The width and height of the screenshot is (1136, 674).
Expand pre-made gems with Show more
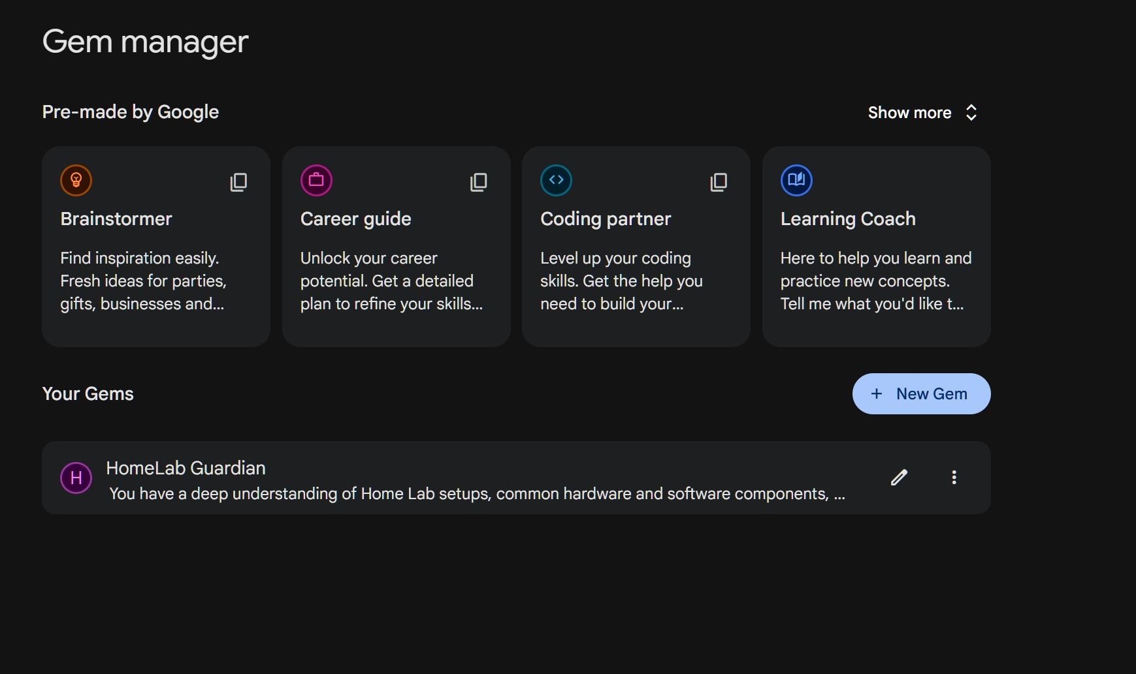point(922,112)
